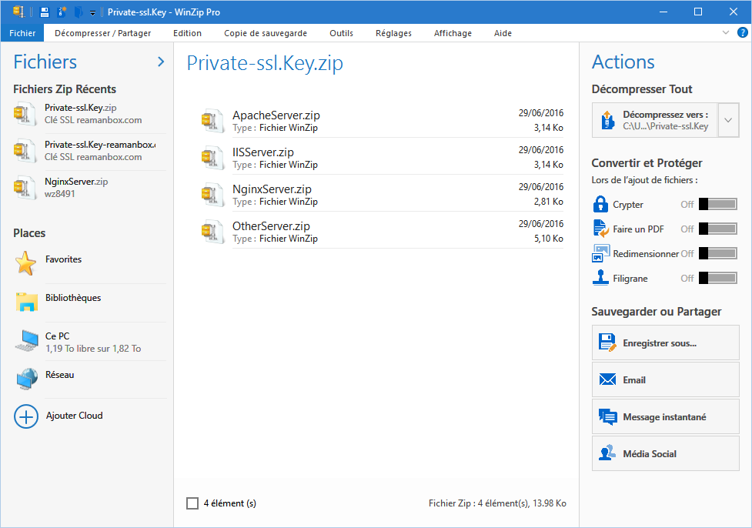Select ApacheServer.zip in the file list
This screenshot has width=752, height=528.
[276, 115]
